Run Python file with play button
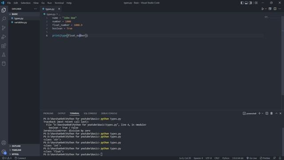The width and height of the screenshot is (284, 160). 263,9
